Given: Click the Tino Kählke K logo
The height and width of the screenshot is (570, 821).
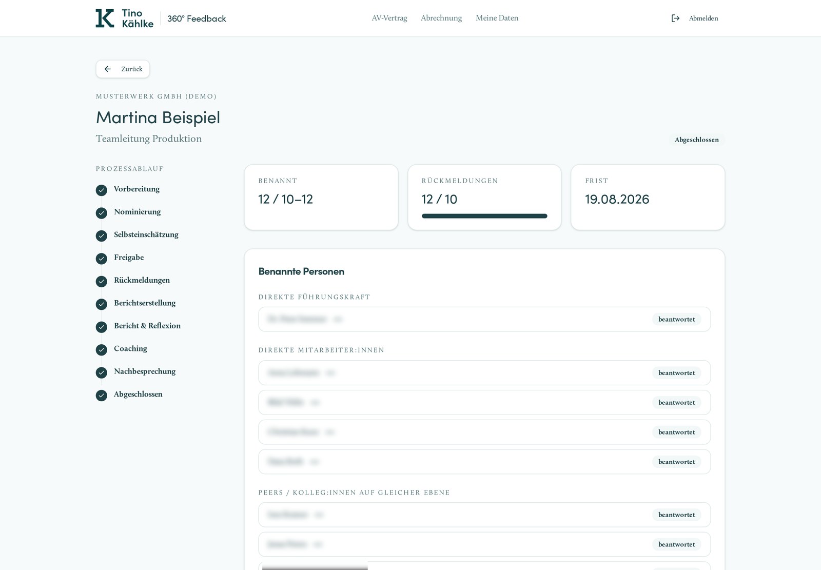Looking at the screenshot, I should (105, 18).
